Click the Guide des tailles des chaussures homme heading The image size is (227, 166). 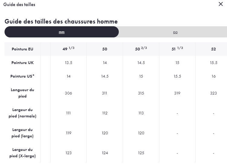point(61,21)
